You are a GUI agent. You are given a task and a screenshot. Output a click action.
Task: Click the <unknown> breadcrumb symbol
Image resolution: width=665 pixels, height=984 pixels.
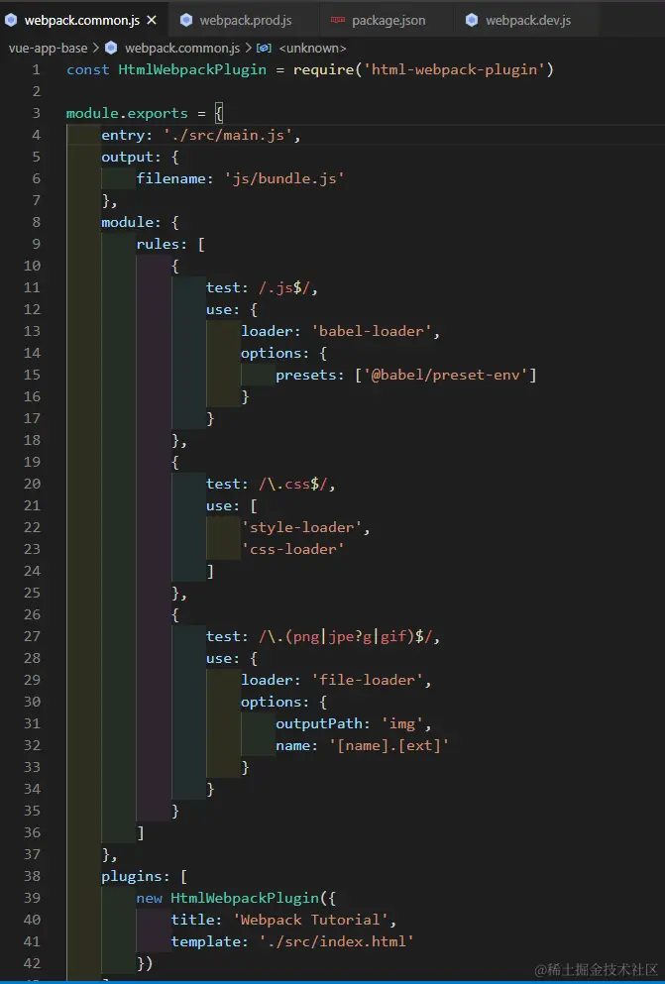312,48
